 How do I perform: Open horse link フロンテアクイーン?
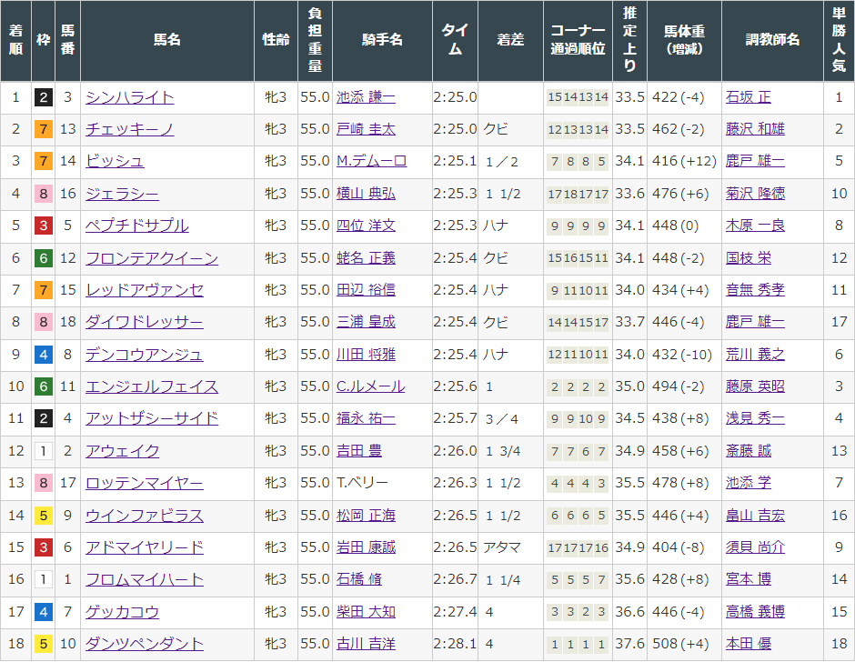pyautogui.click(x=152, y=258)
